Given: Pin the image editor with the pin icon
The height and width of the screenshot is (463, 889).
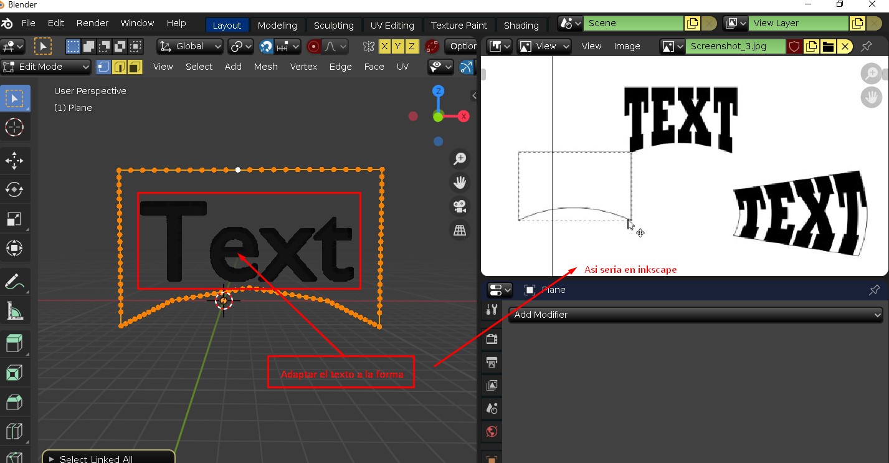Looking at the screenshot, I should pos(866,47).
